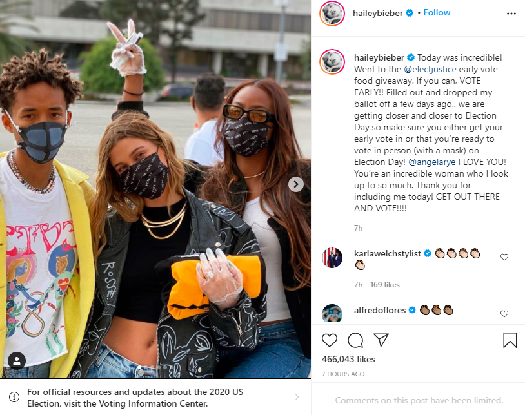This screenshot has height=415, width=525.
Task: Show tagged people icon on photo
Action: click(x=17, y=361)
